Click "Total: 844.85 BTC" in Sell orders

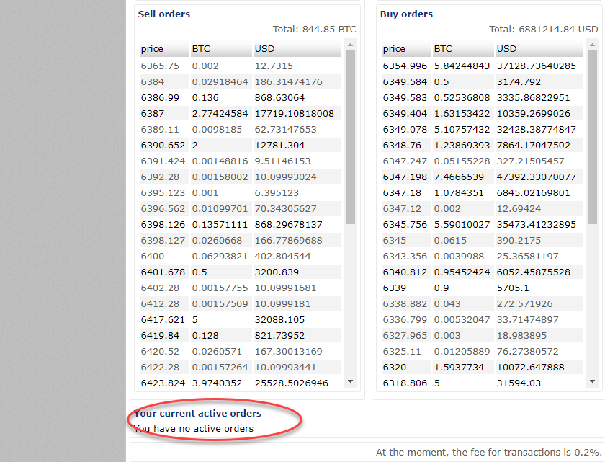pos(315,30)
